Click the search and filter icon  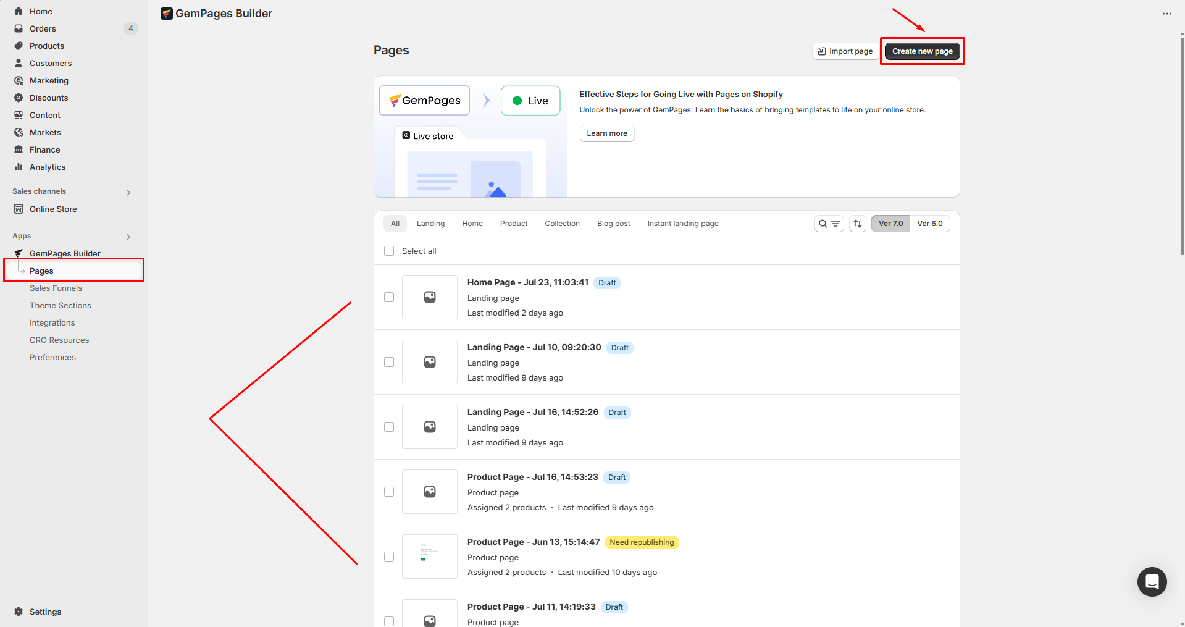(x=829, y=224)
